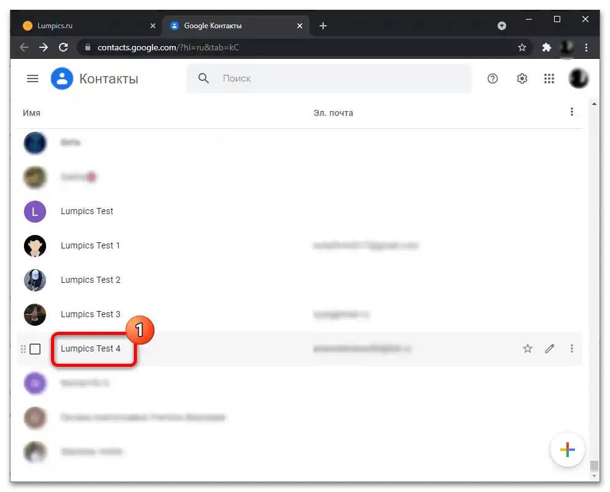Click the Эл. почта column header
The image size is (610, 492).
click(334, 113)
